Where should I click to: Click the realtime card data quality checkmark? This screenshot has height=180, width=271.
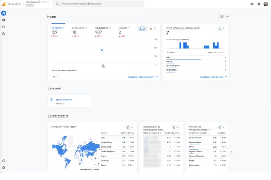point(220,29)
